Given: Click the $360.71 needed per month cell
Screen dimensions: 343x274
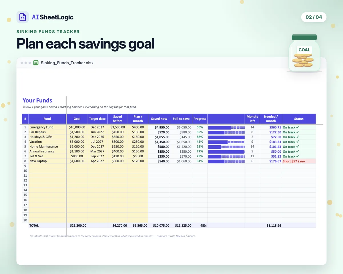Looking at the screenshot, I should click(x=271, y=127).
